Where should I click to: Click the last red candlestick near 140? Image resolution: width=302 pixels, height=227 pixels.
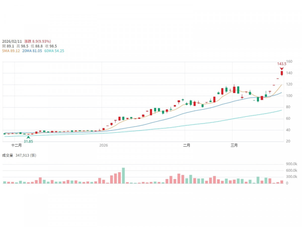pyautogui.click(x=282, y=73)
